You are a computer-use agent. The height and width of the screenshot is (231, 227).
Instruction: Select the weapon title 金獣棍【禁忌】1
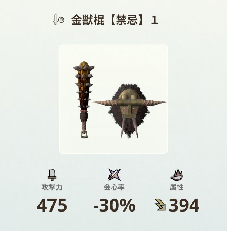point(115,20)
